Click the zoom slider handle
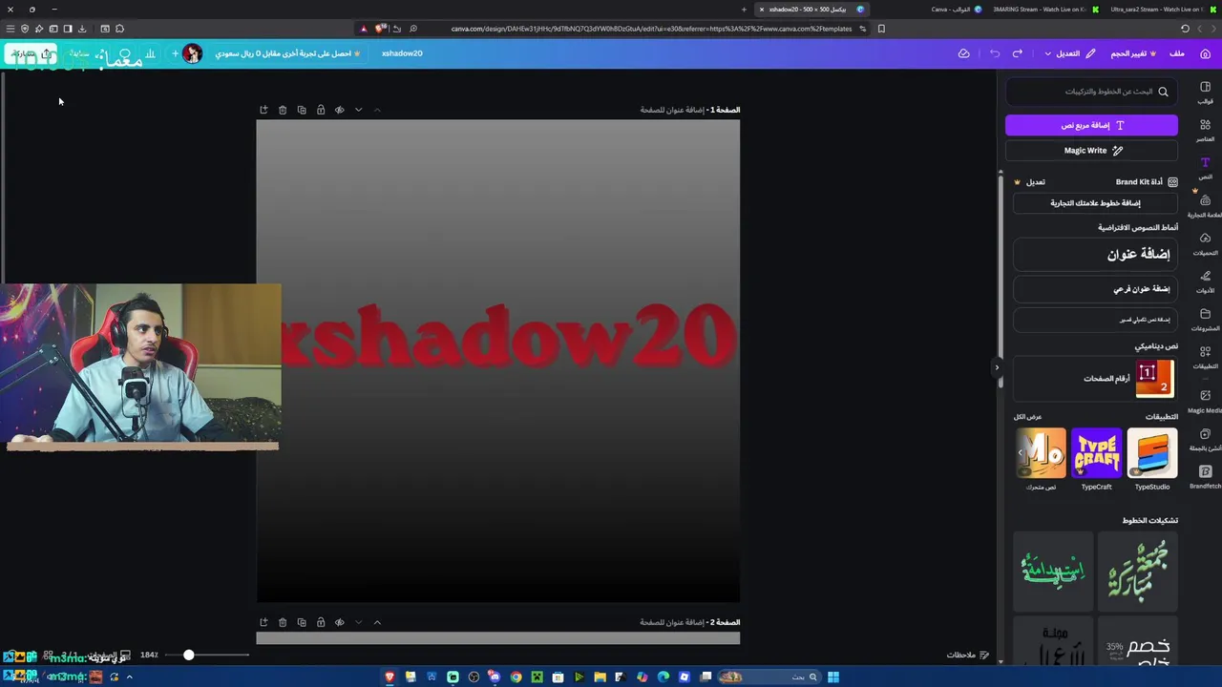The image size is (1222, 687). click(189, 655)
